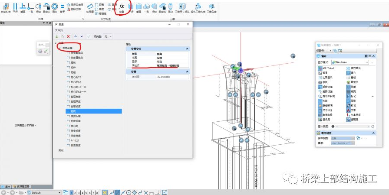Open the 保存视图 saved view dropdown
Viewport: 389px width, 195px height.
tap(343, 139)
